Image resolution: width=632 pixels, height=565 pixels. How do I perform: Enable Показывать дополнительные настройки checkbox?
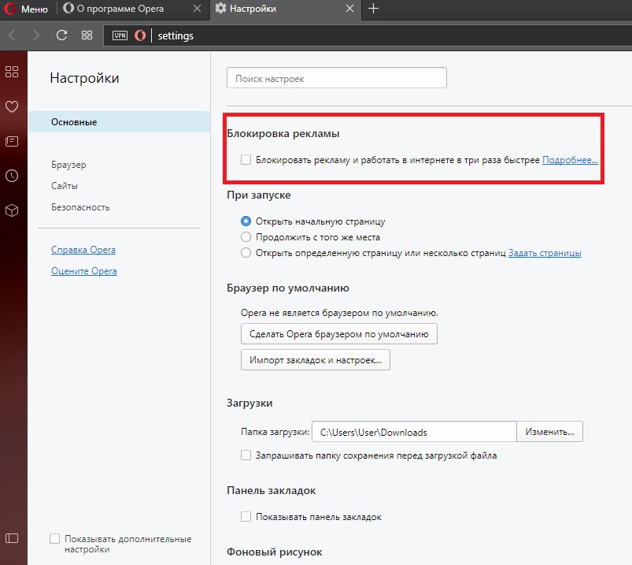(x=55, y=539)
